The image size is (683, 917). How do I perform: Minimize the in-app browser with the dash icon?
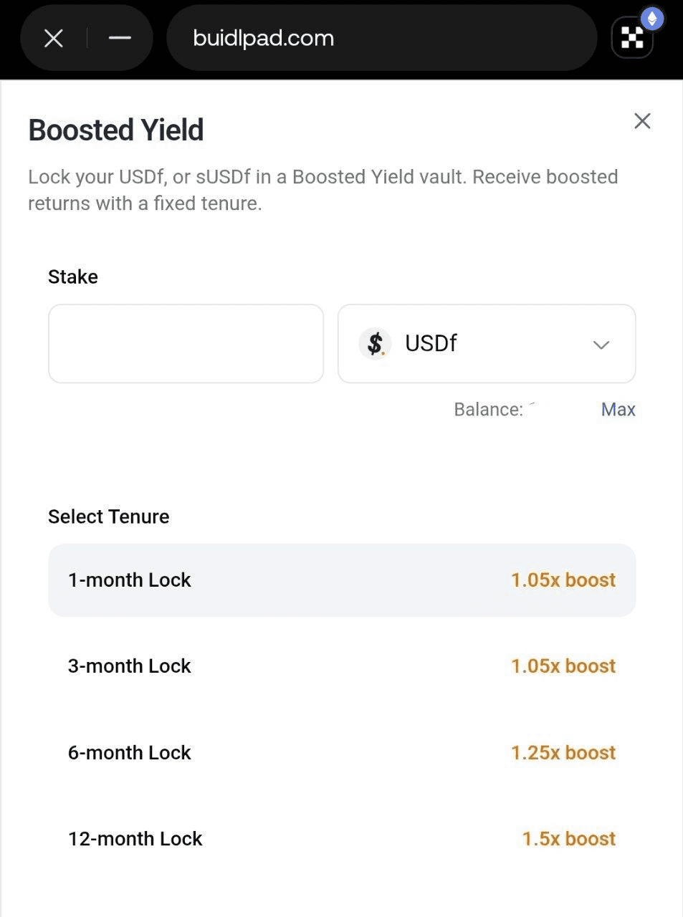coord(120,38)
